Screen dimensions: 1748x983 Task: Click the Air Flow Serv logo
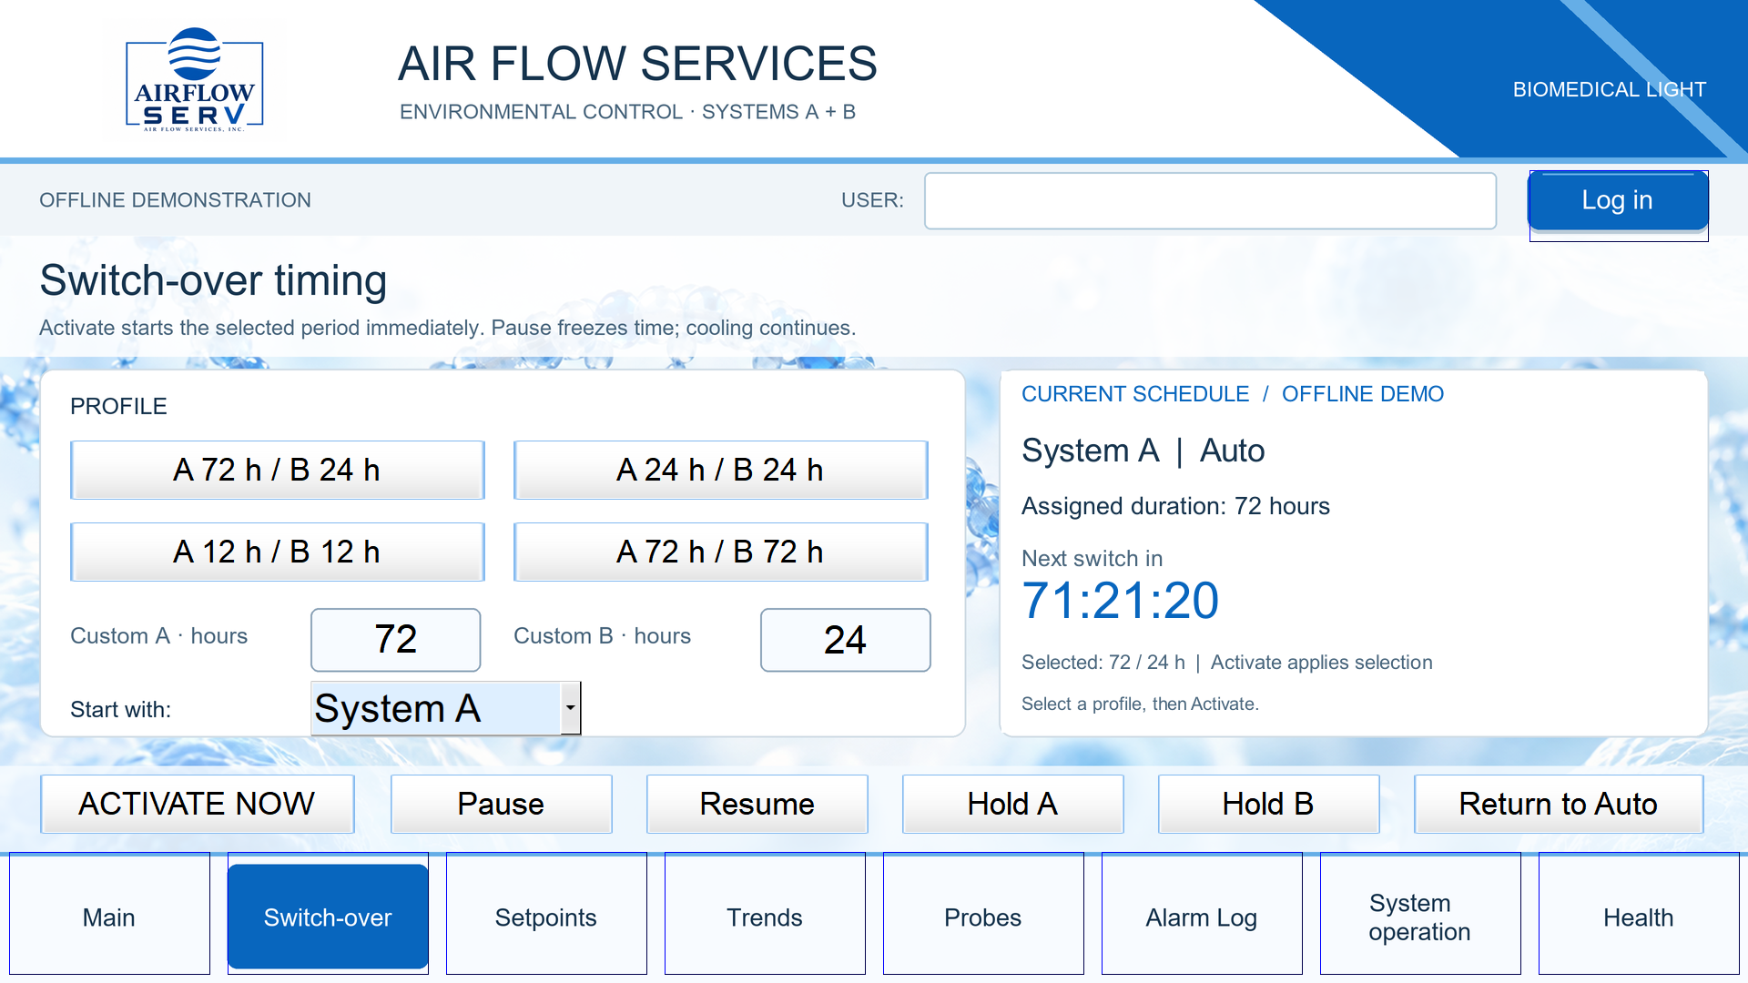click(x=194, y=80)
